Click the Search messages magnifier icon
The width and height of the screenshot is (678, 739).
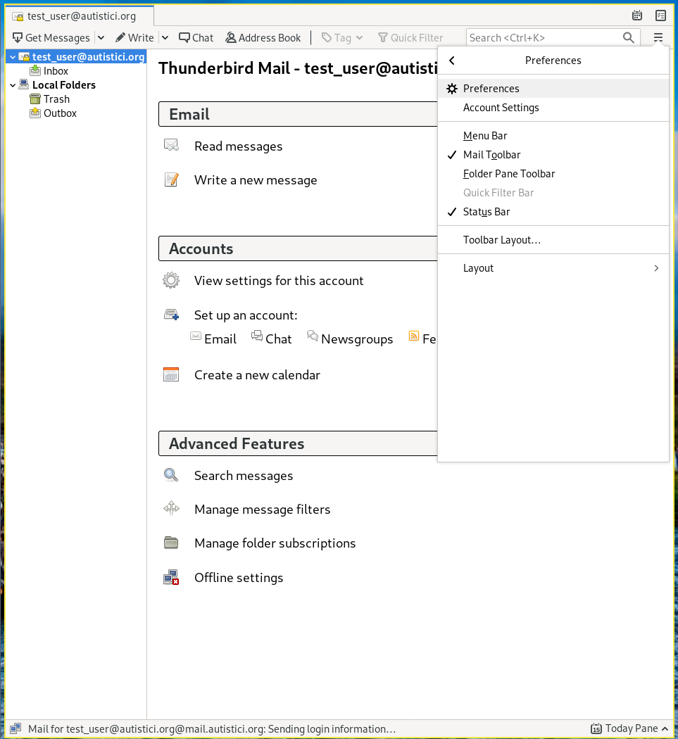tap(171, 475)
